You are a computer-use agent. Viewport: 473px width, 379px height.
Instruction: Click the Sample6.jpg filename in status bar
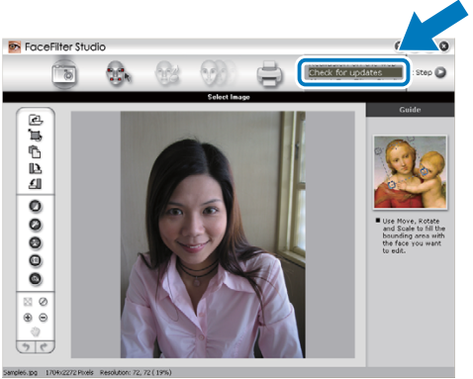tap(20, 372)
